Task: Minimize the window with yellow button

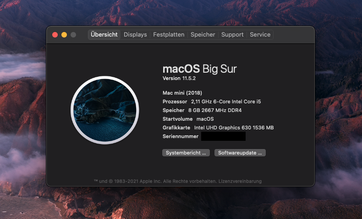Action: coord(64,35)
